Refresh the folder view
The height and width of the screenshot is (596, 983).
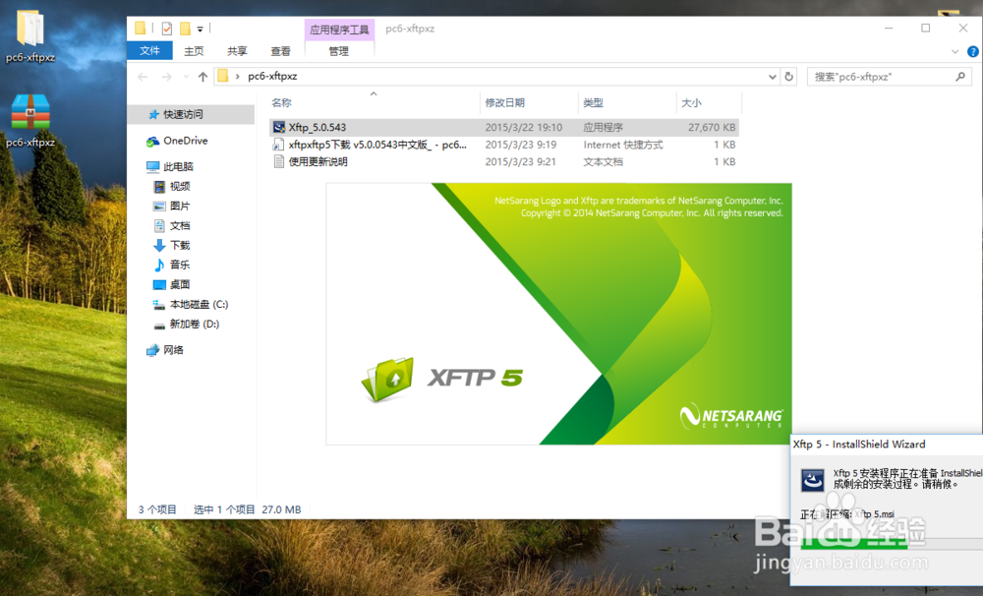point(789,77)
